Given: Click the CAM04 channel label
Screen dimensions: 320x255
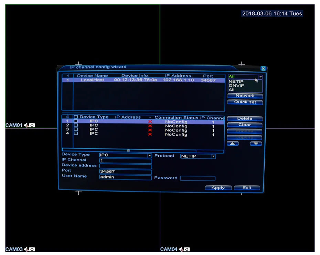Looking at the screenshot, I should pyautogui.click(x=169, y=249).
